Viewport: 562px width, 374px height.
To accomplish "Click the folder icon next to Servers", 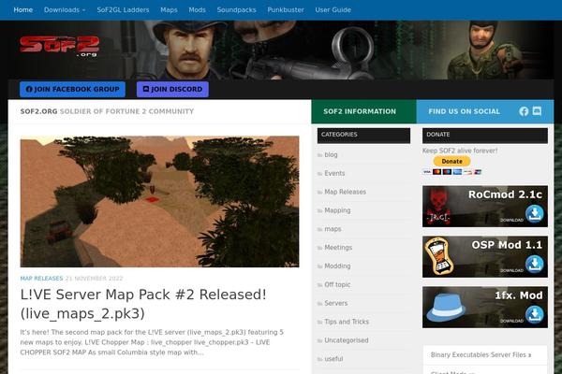I will pyautogui.click(x=319, y=304).
